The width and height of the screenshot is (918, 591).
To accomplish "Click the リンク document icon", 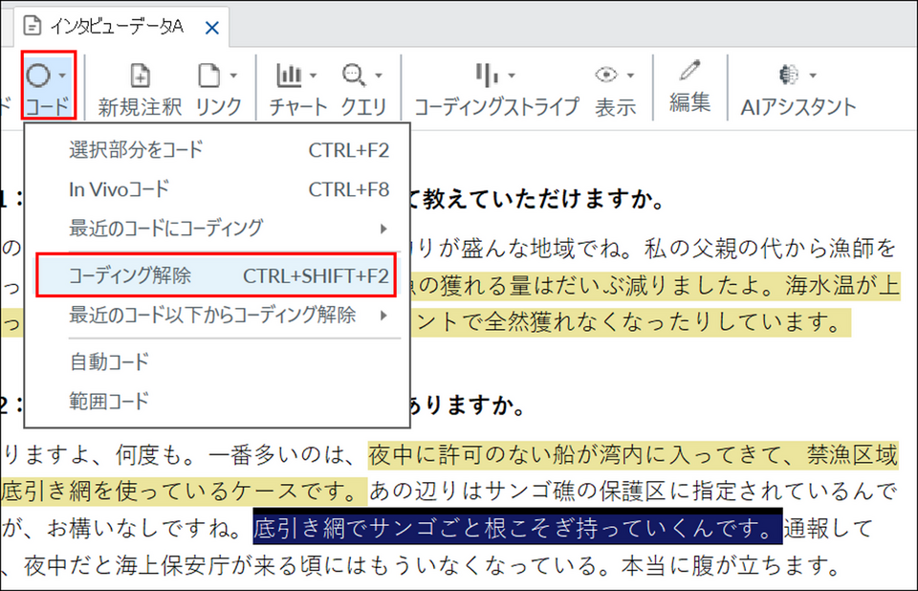I will (208, 76).
